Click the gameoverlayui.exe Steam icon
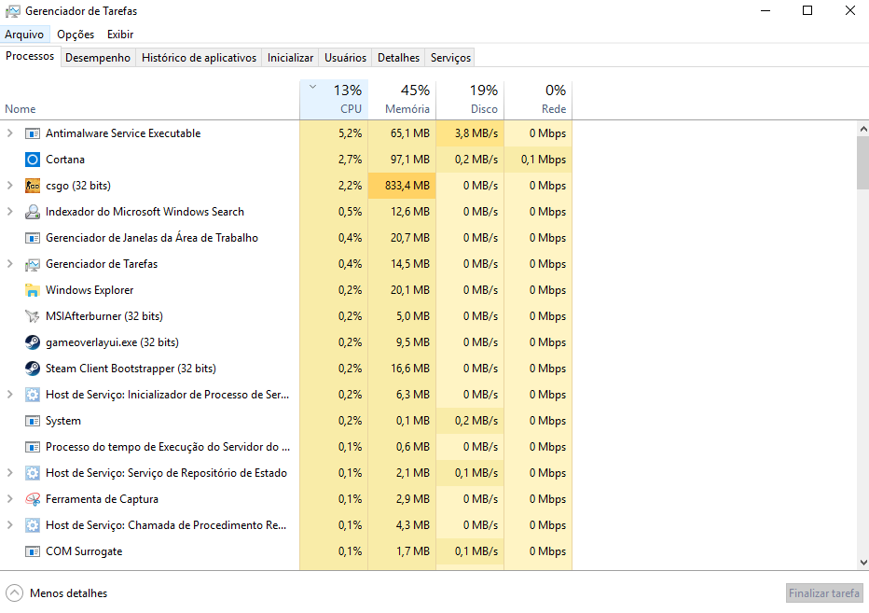The image size is (869, 613). 33,342
